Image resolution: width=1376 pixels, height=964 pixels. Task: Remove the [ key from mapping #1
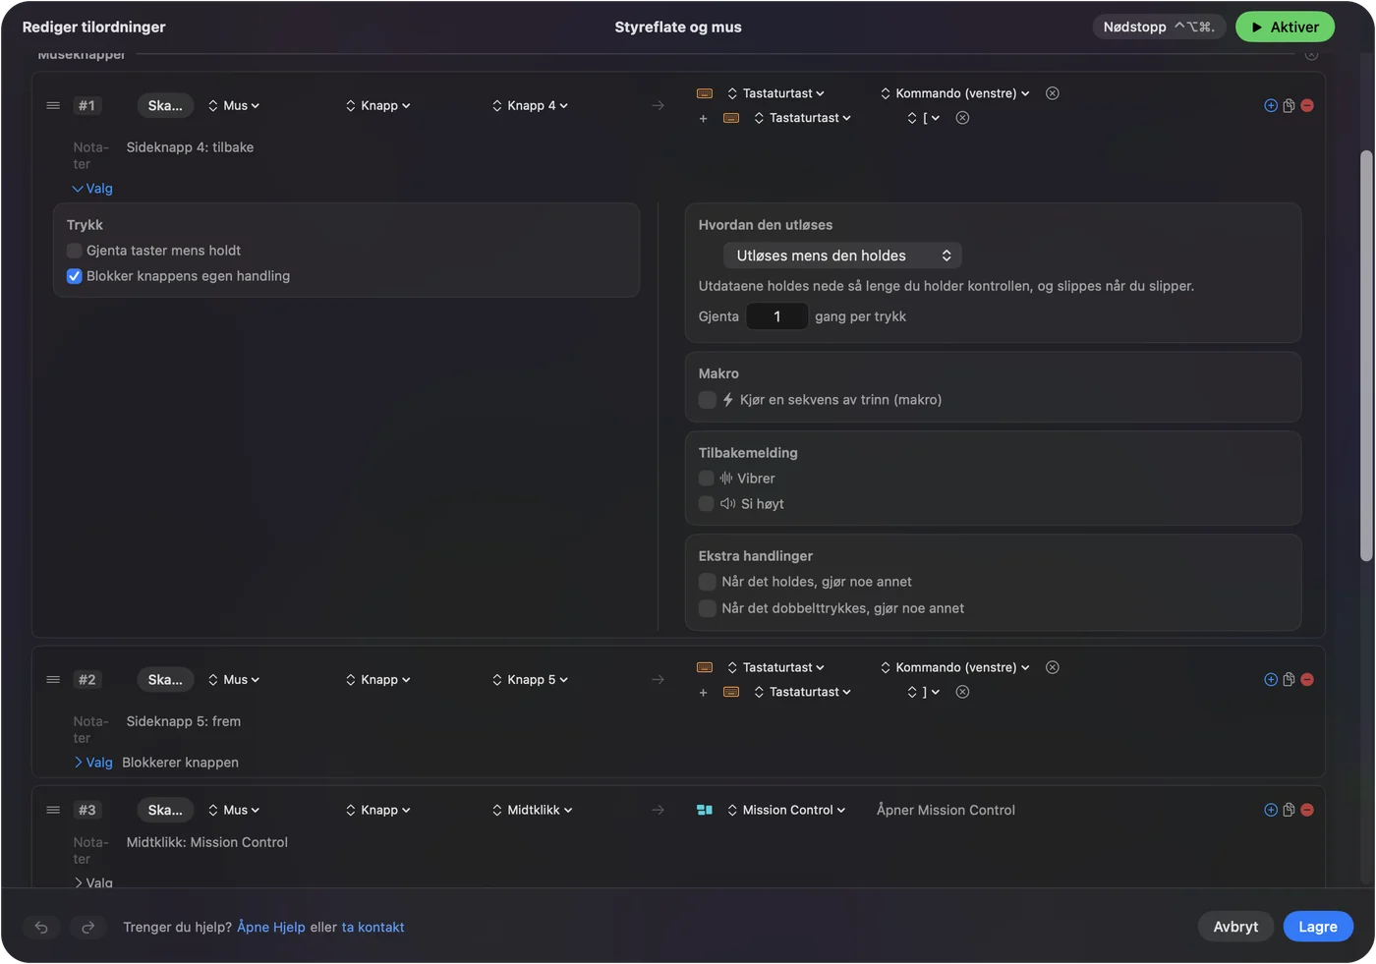tap(963, 118)
